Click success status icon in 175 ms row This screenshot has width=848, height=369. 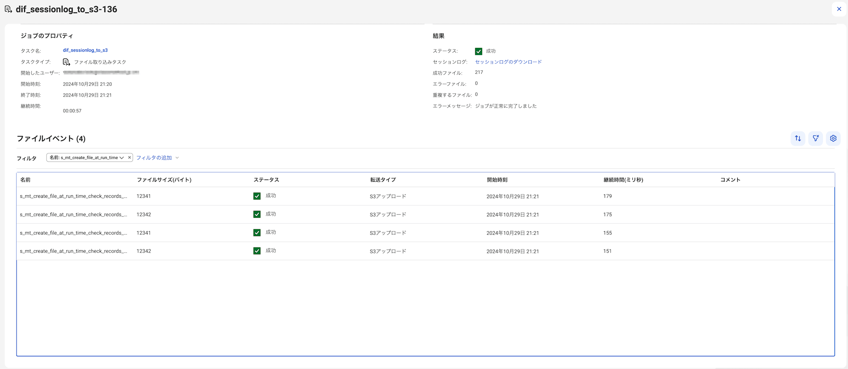[x=257, y=214]
